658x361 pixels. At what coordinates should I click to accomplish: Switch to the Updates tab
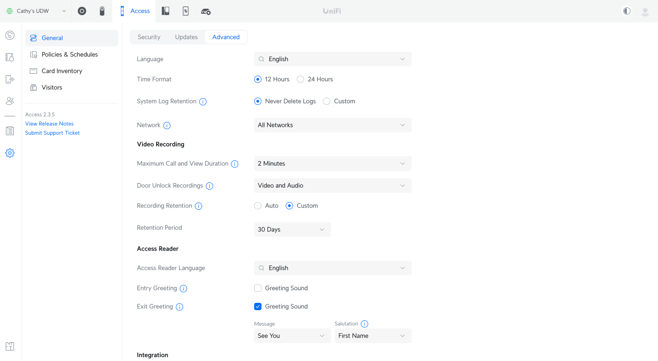(x=186, y=37)
